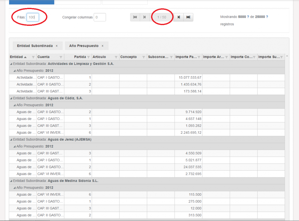Remove Año Presupuesto grouping chip
Screen dimensions: 299x221
click(102, 46)
